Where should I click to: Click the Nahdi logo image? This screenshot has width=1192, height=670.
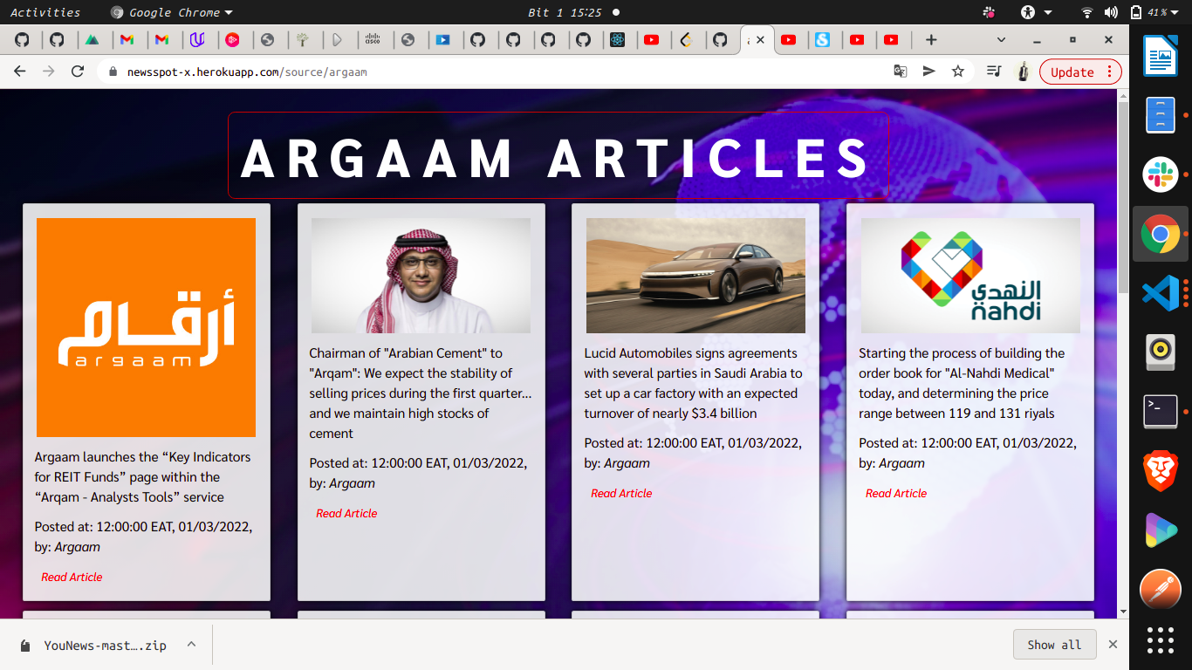[x=970, y=276]
